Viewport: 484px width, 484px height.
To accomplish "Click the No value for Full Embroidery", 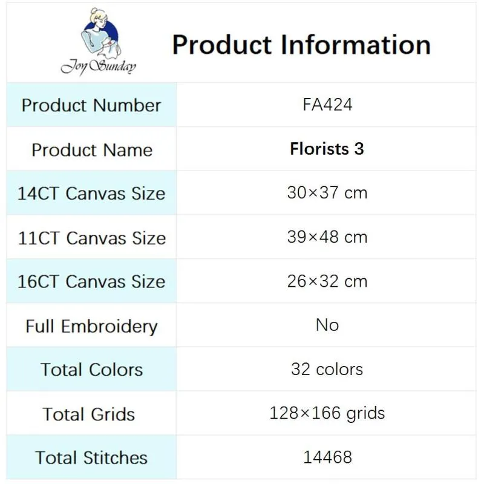I will click(327, 325).
